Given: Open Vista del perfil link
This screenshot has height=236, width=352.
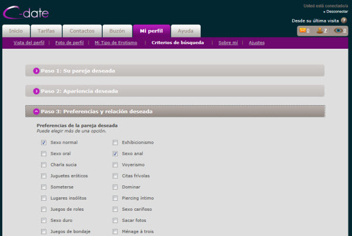Looking at the screenshot, I should click(29, 43).
